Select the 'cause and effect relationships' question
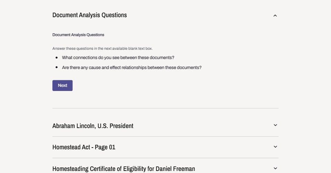 pyautogui.click(x=132, y=68)
